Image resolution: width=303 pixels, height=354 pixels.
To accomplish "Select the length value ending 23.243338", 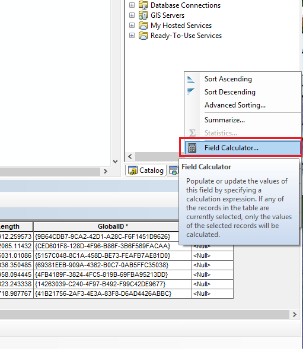I will pos(17,284).
